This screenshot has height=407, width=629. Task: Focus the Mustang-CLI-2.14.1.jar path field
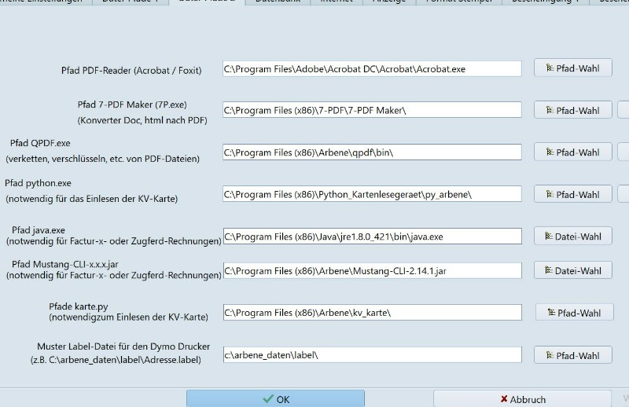click(x=371, y=271)
